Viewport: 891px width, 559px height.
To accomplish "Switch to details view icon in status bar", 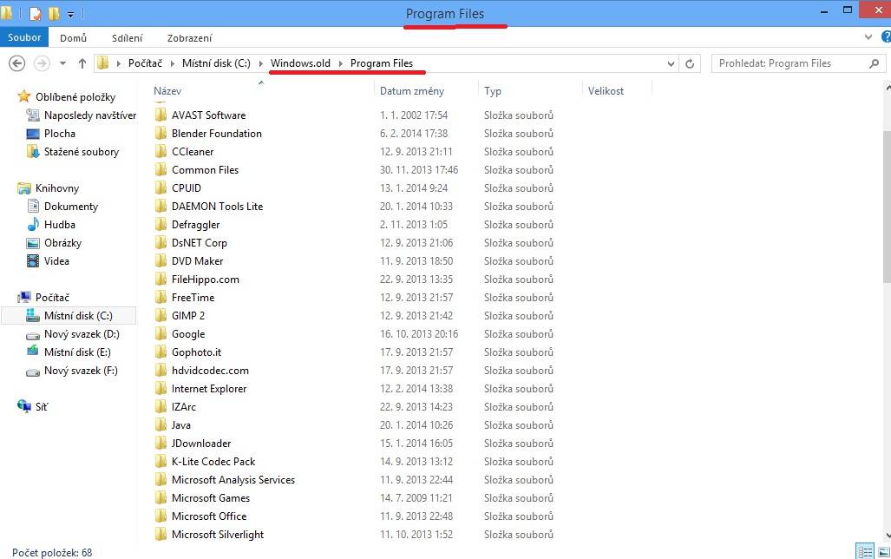I will click(x=865, y=551).
